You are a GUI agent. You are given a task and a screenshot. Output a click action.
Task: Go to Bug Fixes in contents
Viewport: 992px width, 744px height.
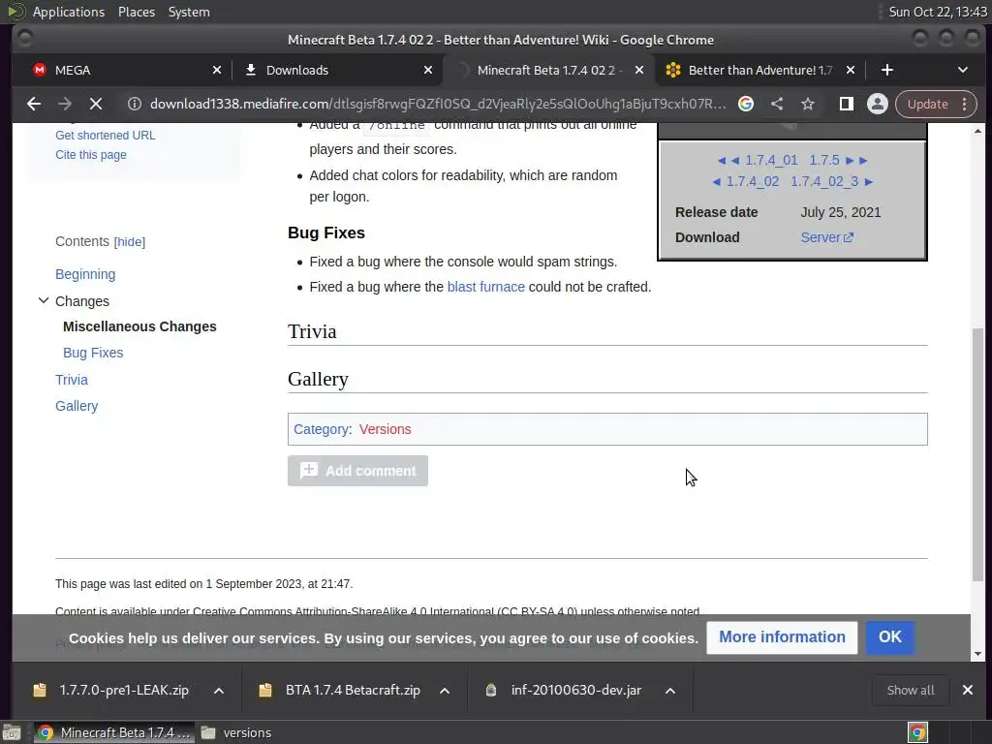[x=93, y=353]
